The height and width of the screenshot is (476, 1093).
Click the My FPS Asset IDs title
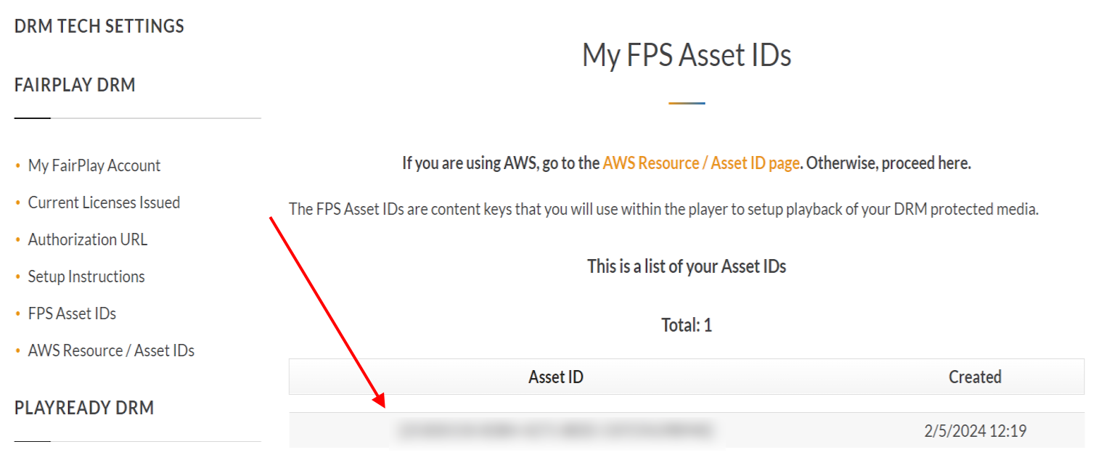687,55
